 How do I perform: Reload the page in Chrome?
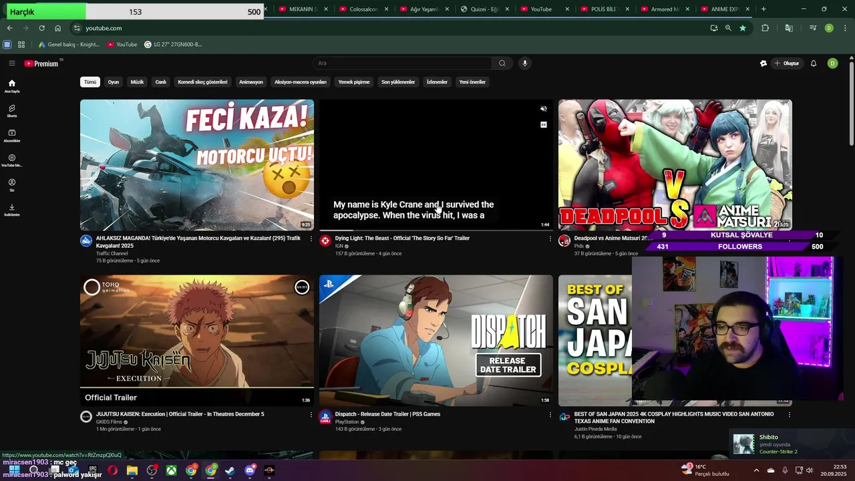coord(41,28)
